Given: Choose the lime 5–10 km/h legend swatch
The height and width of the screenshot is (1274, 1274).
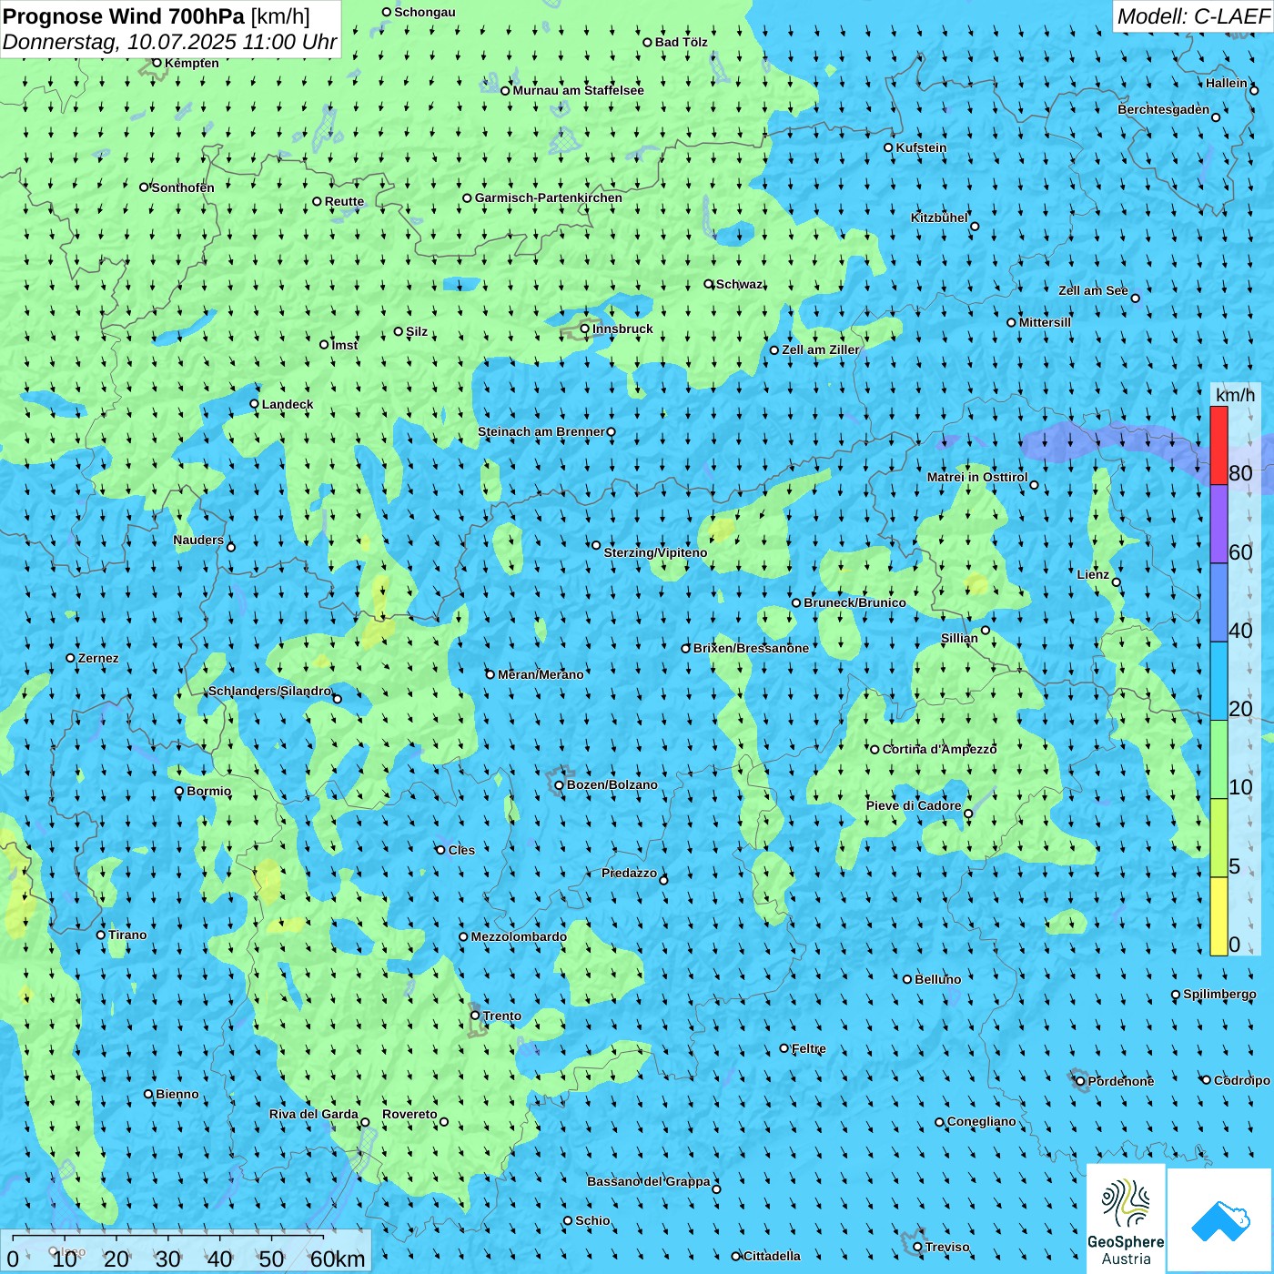Looking at the screenshot, I should (1218, 838).
